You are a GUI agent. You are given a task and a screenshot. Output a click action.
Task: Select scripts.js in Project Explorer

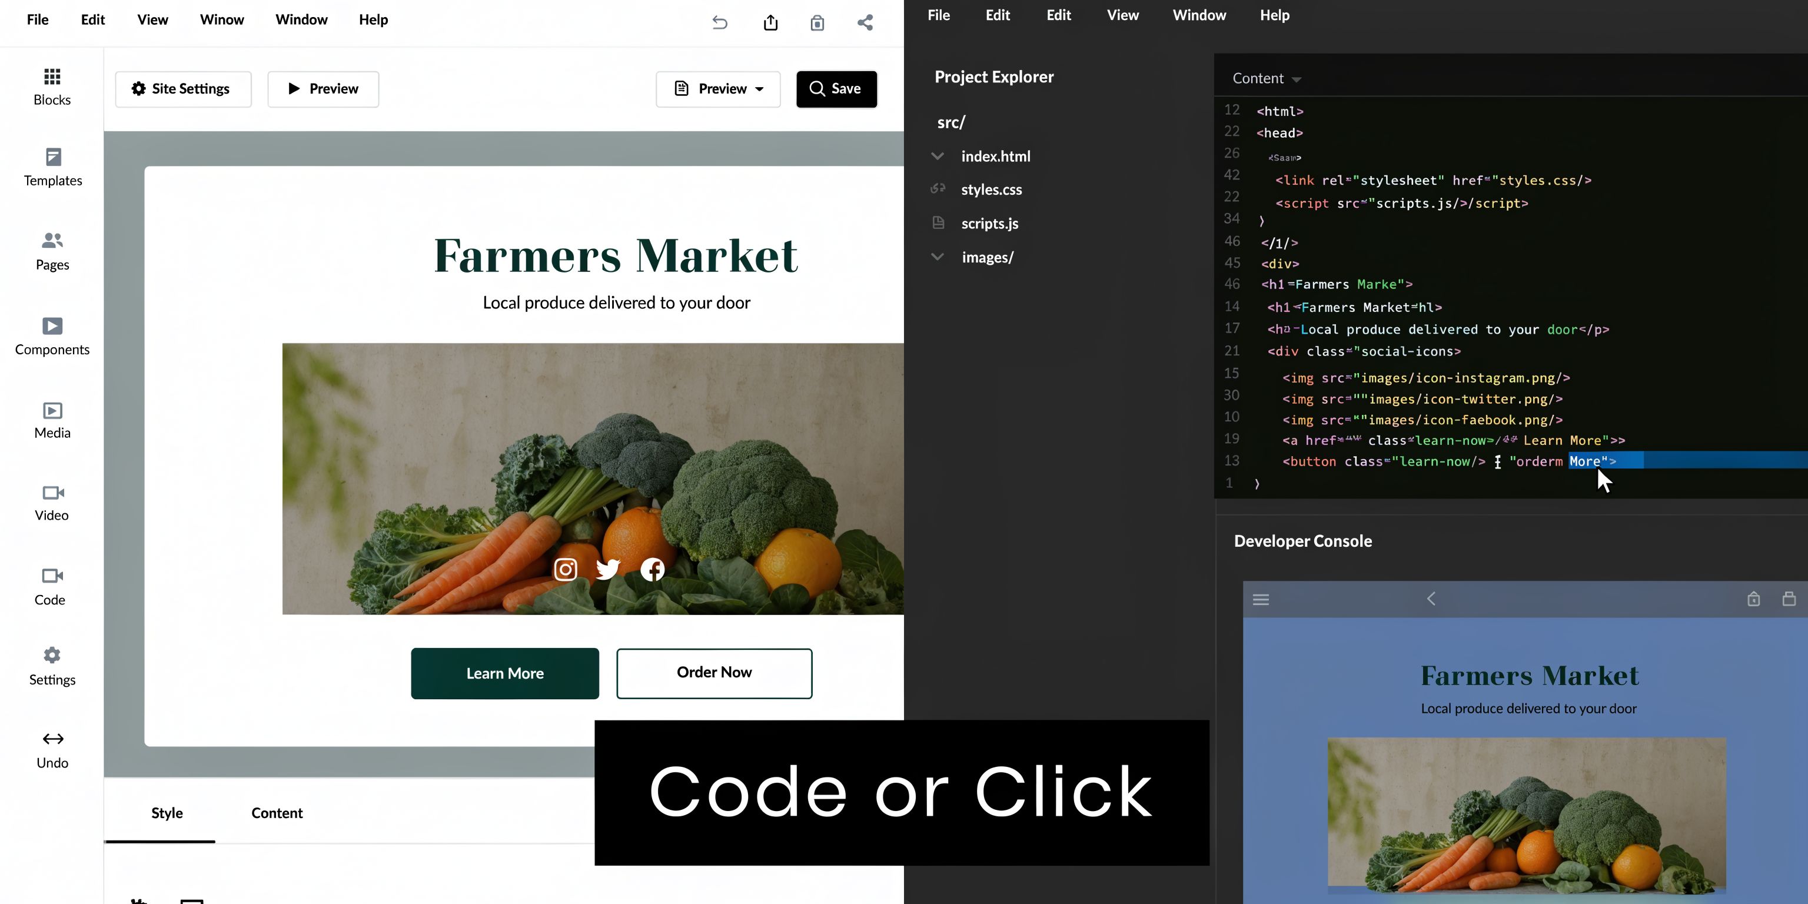[x=989, y=223]
